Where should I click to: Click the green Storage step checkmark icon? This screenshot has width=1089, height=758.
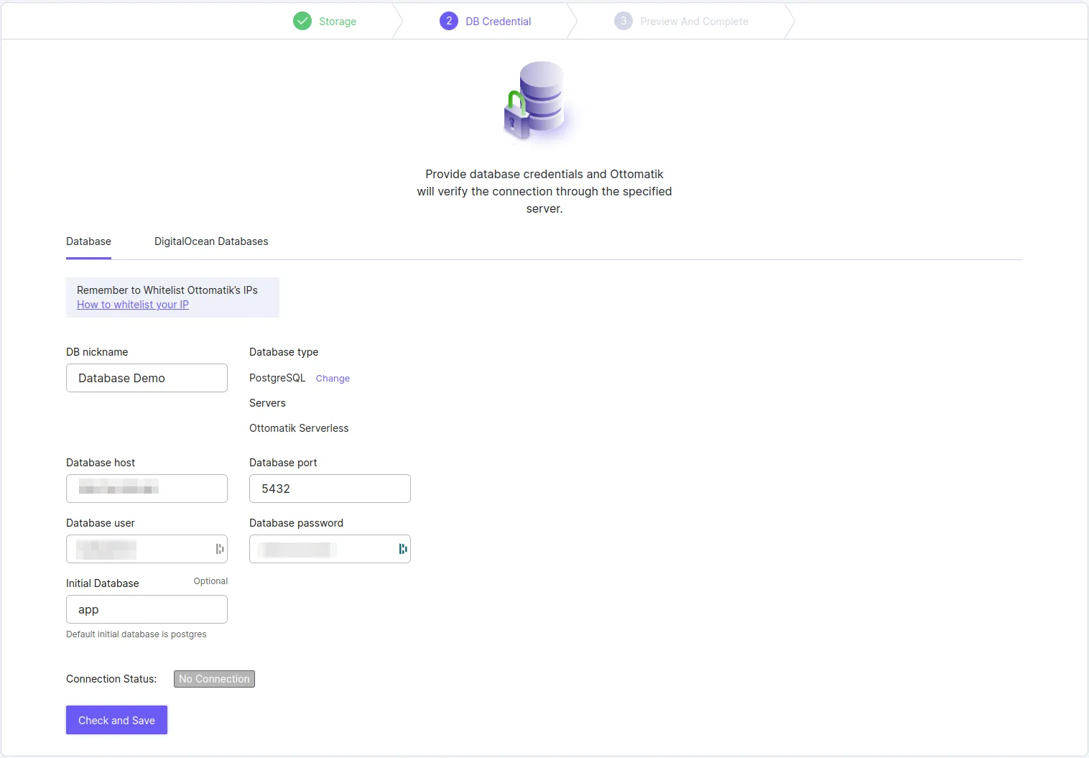click(x=302, y=22)
